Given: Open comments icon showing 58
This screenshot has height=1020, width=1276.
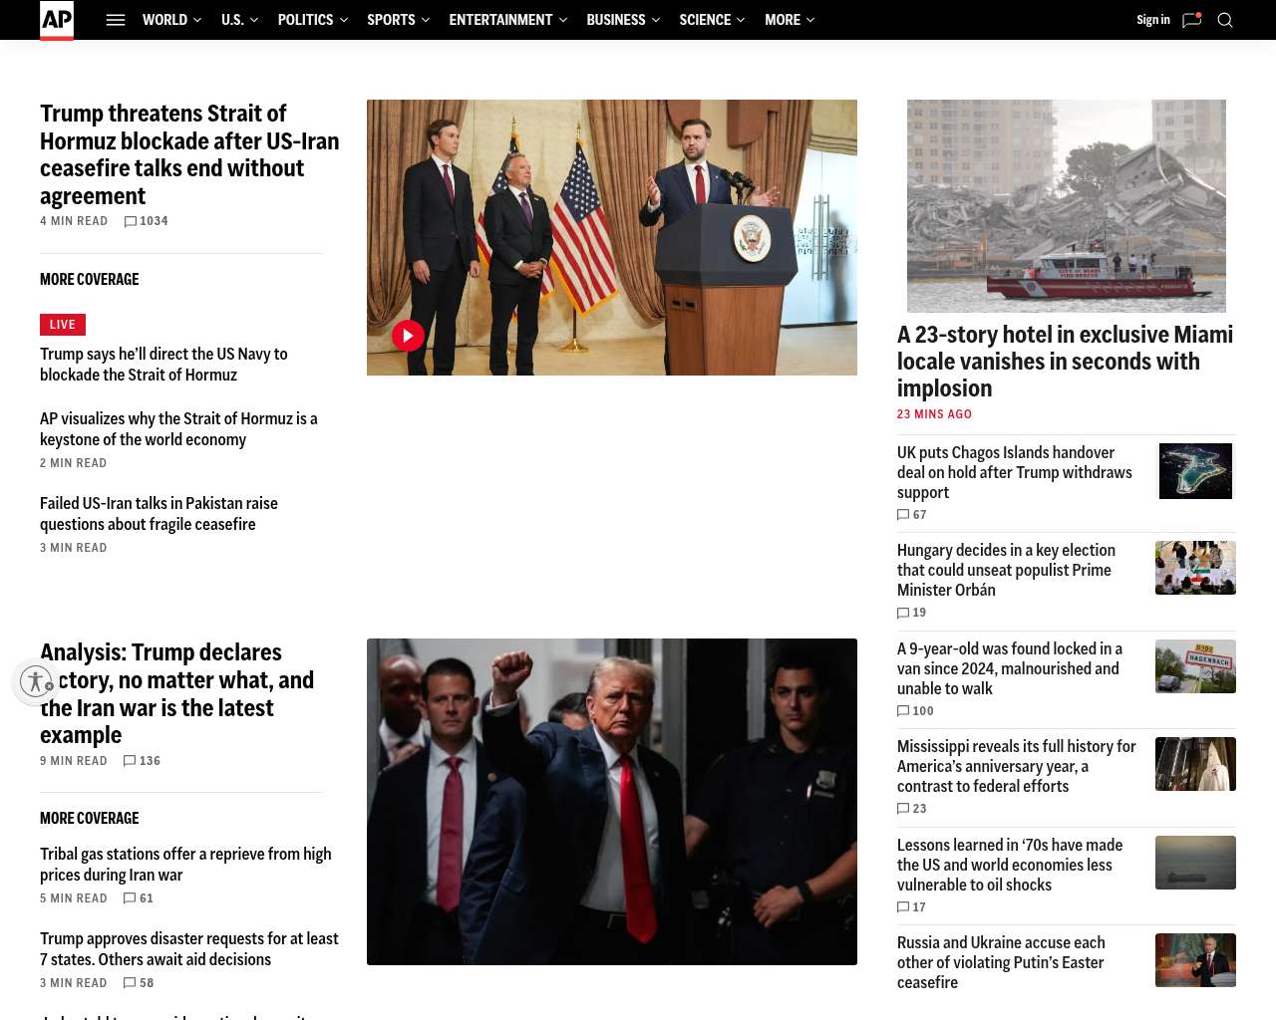Looking at the screenshot, I should tap(130, 983).
